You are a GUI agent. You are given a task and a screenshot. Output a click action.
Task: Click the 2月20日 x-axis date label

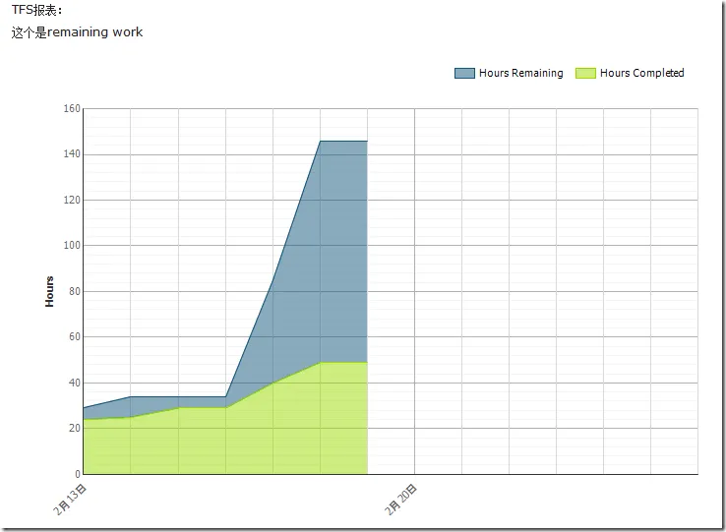401,500
